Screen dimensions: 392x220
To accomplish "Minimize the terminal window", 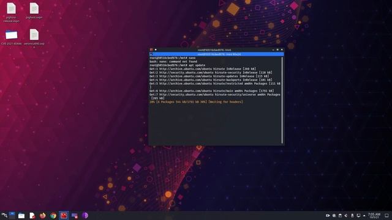I will tap(273, 50).
